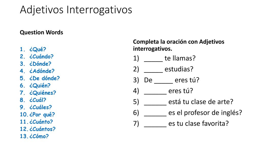Click blank before está tu clase de arte
The height and width of the screenshot is (146, 259).
pyautogui.click(x=155, y=103)
